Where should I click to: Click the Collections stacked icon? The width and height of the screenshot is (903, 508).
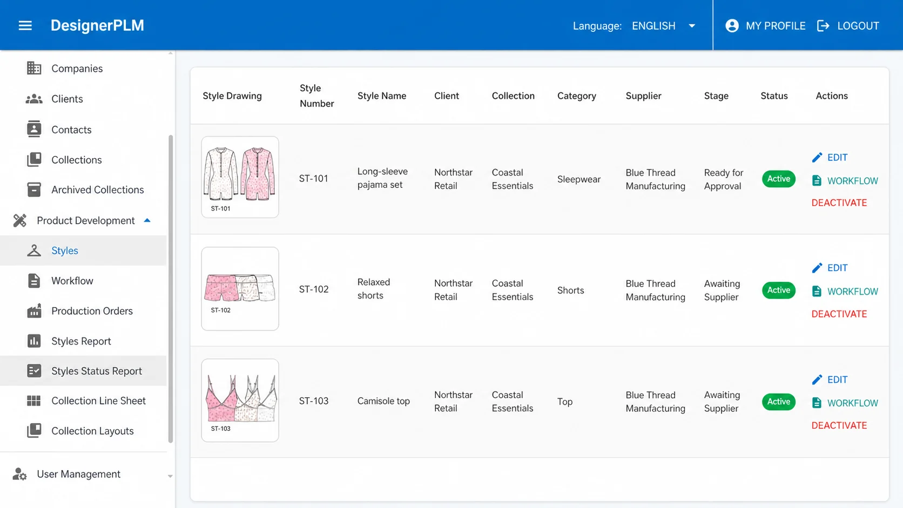click(34, 159)
